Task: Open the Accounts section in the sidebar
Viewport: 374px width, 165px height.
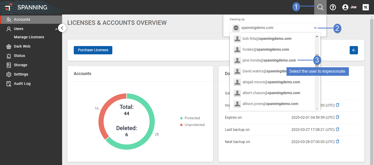Action: coord(31,19)
